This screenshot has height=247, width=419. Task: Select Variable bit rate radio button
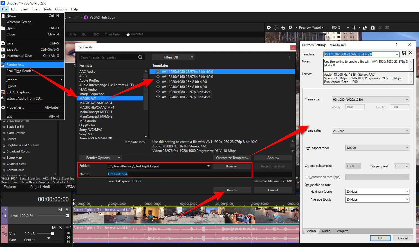pyautogui.click(x=307, y=185)
